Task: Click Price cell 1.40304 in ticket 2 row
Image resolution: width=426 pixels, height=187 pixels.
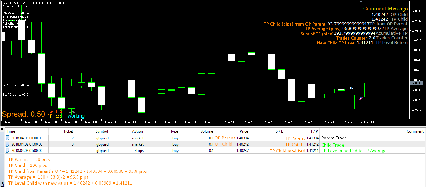Action: click(x=242, y=138)
